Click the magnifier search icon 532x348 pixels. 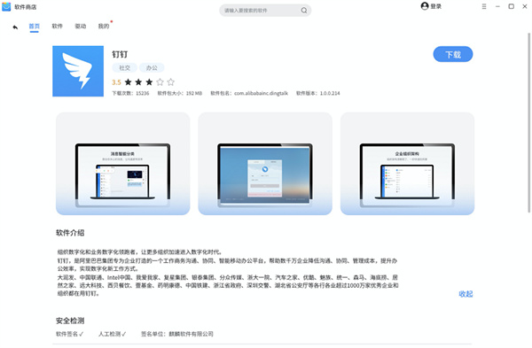pyautogui.click(x=304, y=11)
